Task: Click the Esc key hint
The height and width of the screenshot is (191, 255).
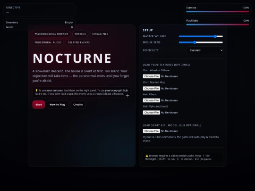Action: [197, 159]
